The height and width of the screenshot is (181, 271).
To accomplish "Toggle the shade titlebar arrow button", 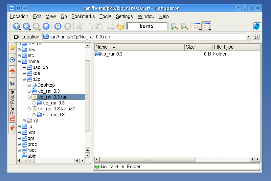I will click(25, 8).
